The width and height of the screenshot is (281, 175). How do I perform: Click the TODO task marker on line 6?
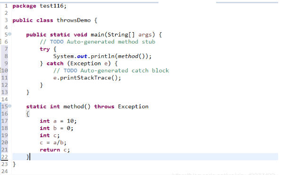click(0, 42)
